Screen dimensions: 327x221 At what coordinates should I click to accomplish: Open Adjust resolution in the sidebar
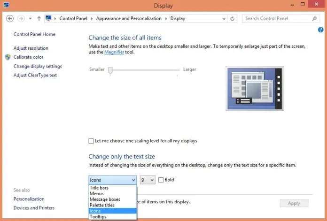pyautogui.click(x=31, y=48)
